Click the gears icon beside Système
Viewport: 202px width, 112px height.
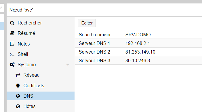coord(12,64)
